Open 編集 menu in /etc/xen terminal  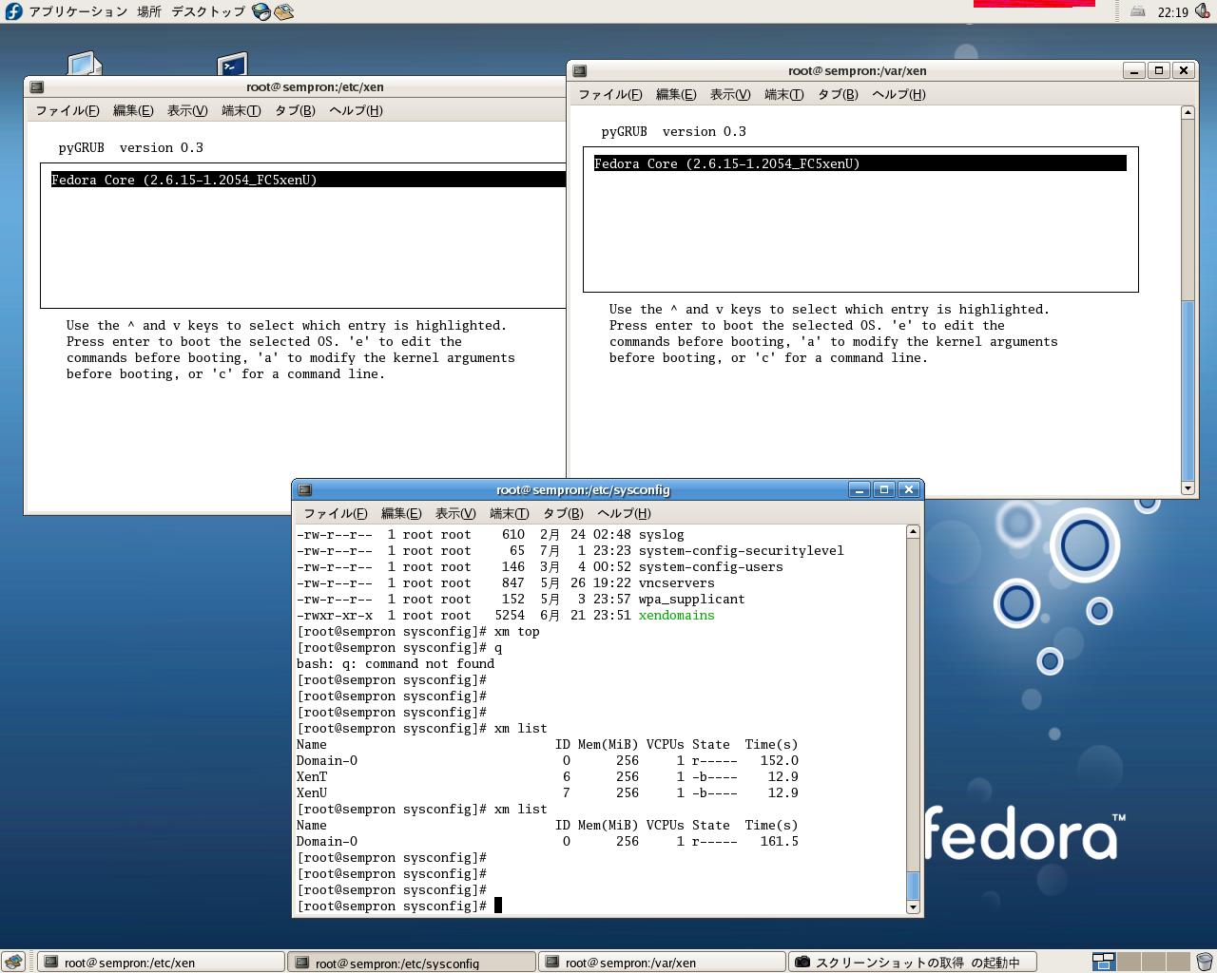coord(133,110)
